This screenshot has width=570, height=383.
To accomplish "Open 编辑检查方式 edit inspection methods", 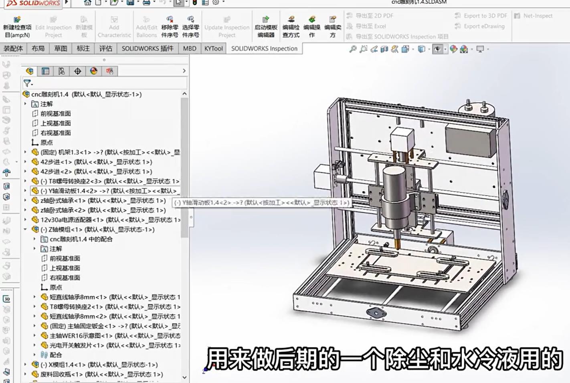I will [x=291, y=27].
